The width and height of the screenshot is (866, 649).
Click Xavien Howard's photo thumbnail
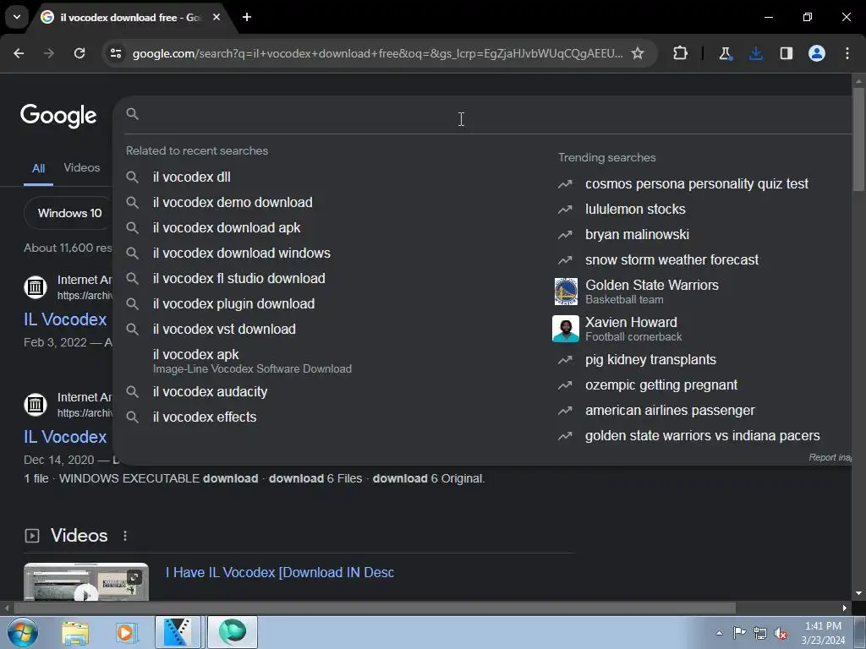point(566,329)
